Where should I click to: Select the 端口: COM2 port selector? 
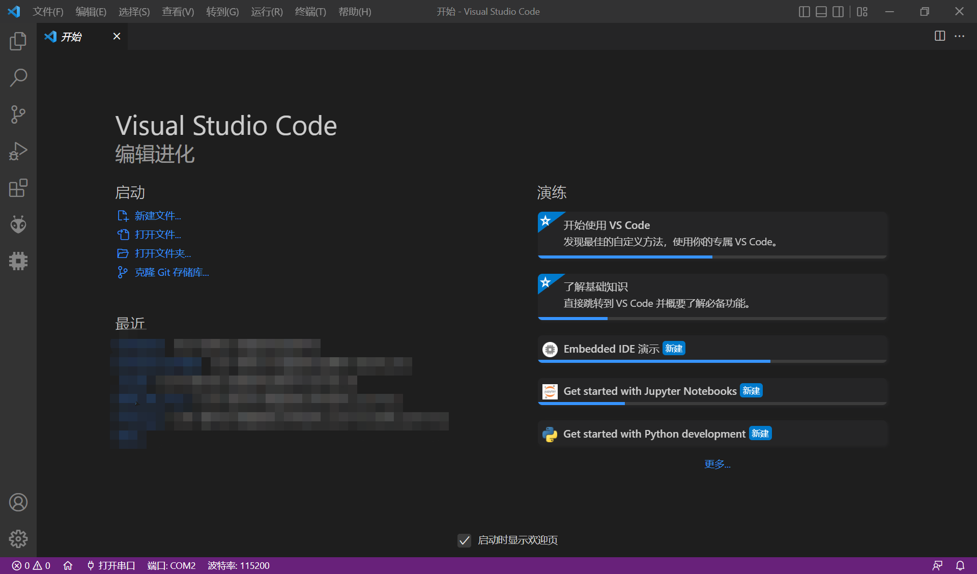point(171,566)
